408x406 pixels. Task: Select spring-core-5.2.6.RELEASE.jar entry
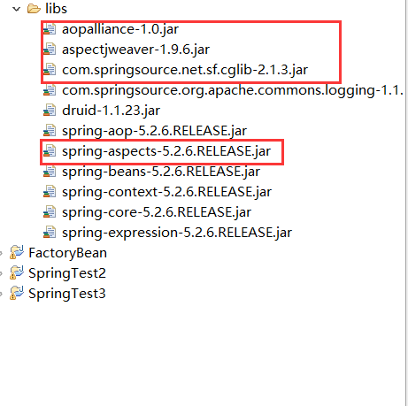tap(147, 212)
